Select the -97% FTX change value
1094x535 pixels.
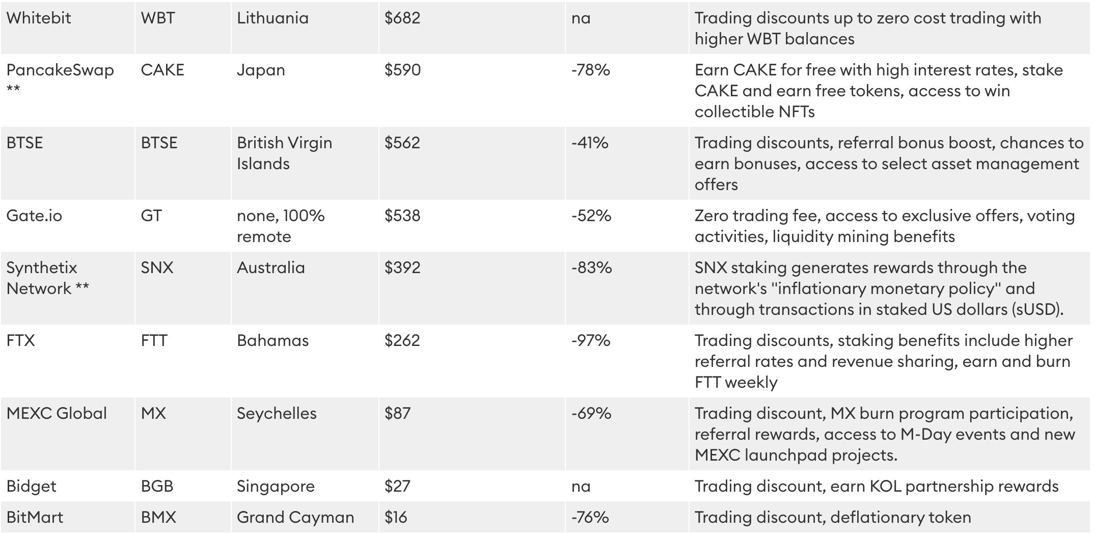point(591,341)
